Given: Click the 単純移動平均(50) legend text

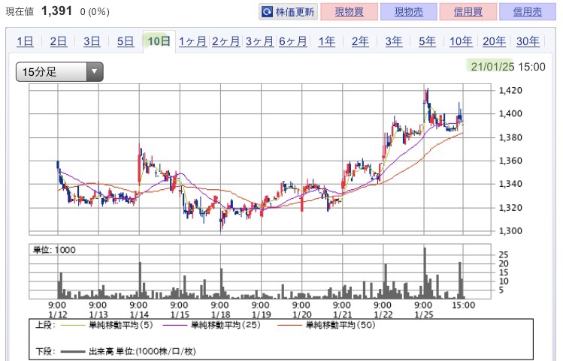Looking at the screenshot, I should (341, 325).
